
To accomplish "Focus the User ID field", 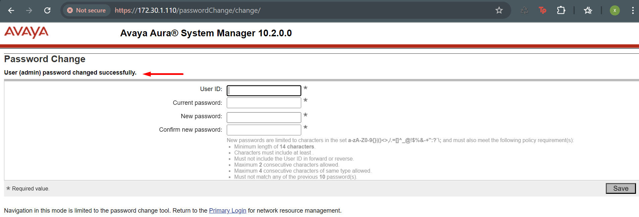I will click(x=264, y=91).
